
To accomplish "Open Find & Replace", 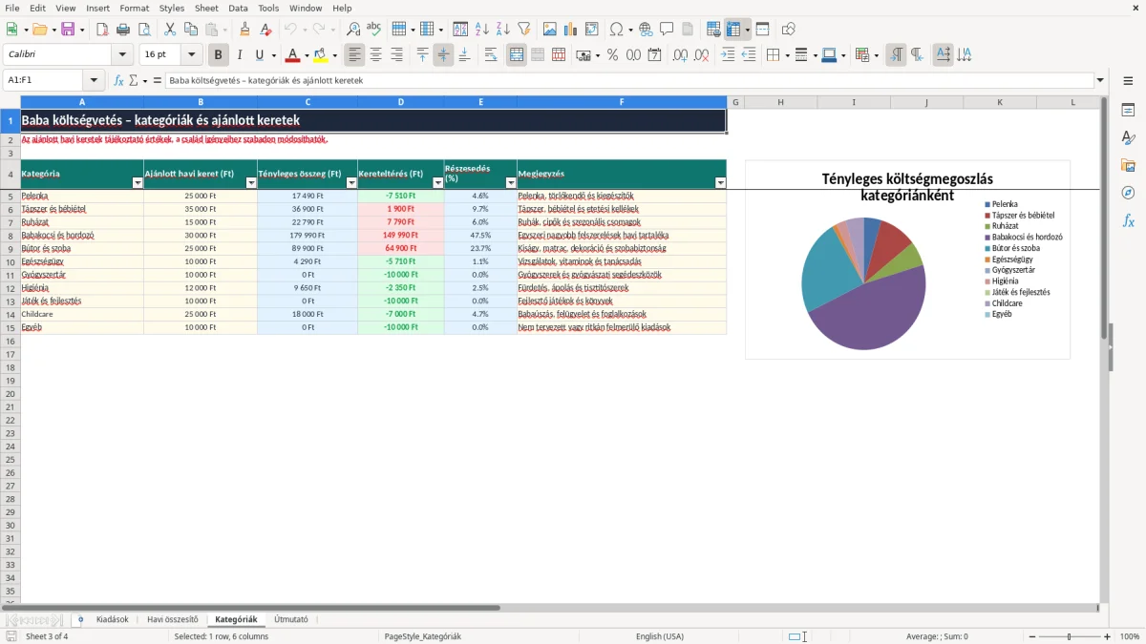I will [x=353, y=30].
